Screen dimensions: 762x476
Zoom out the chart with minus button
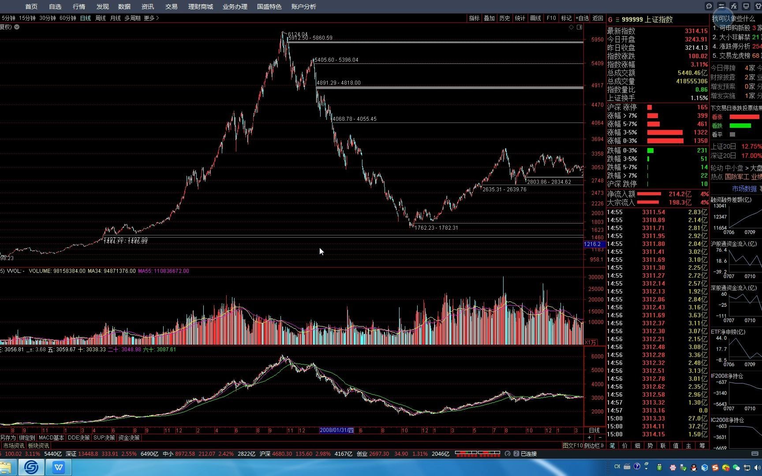(x=600, y=438)
